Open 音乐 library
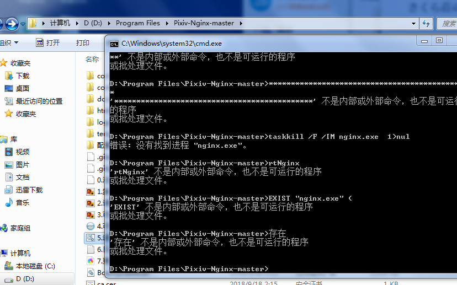The width and height of the screenshot is (457, 285). tap(23, 203)
